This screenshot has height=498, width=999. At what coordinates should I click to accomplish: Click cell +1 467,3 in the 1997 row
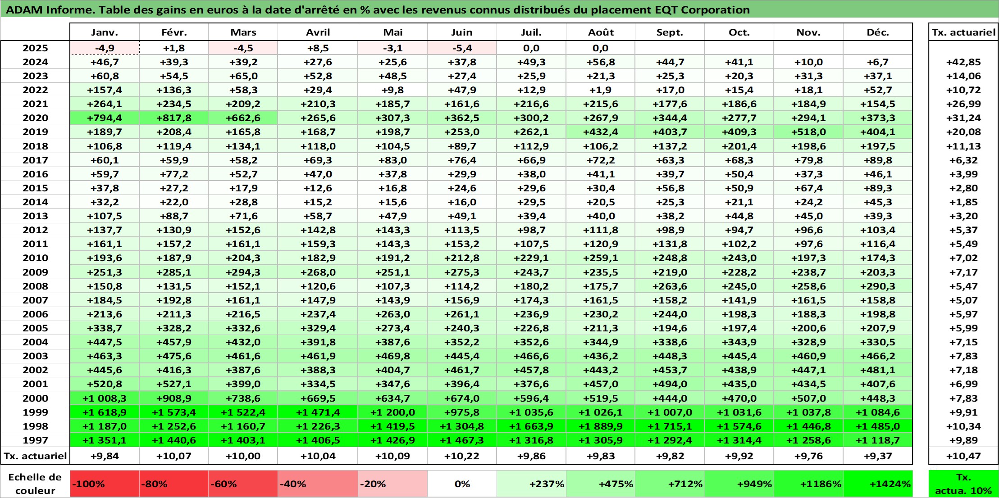(x=462, y=440)
